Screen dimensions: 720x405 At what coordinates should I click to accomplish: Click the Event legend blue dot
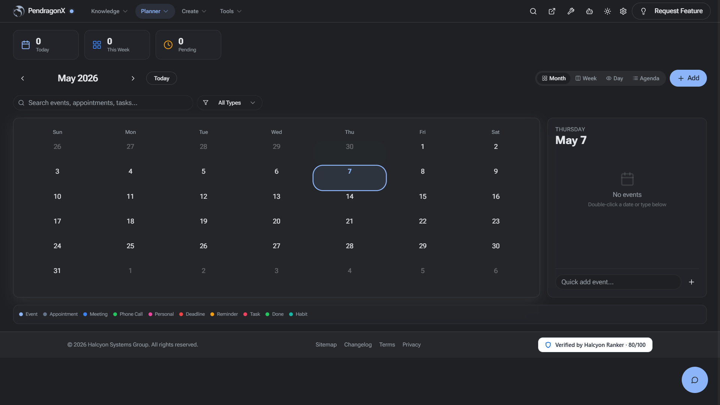click(21, 314)
